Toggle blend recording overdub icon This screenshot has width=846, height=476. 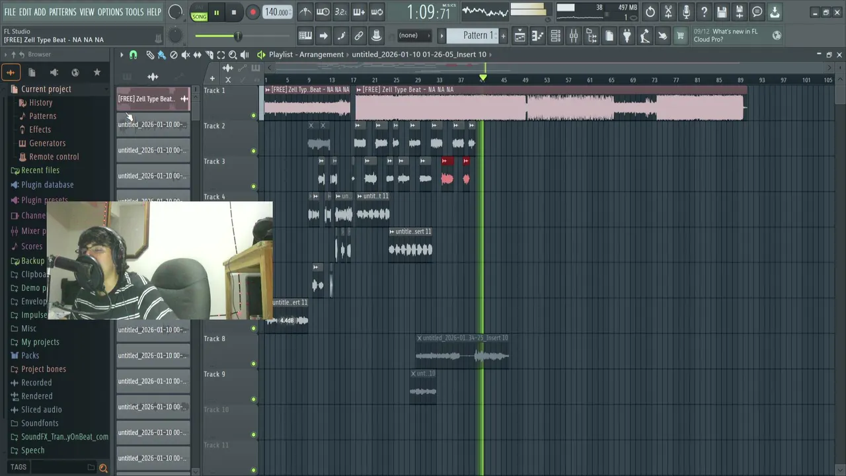(358, 12)
